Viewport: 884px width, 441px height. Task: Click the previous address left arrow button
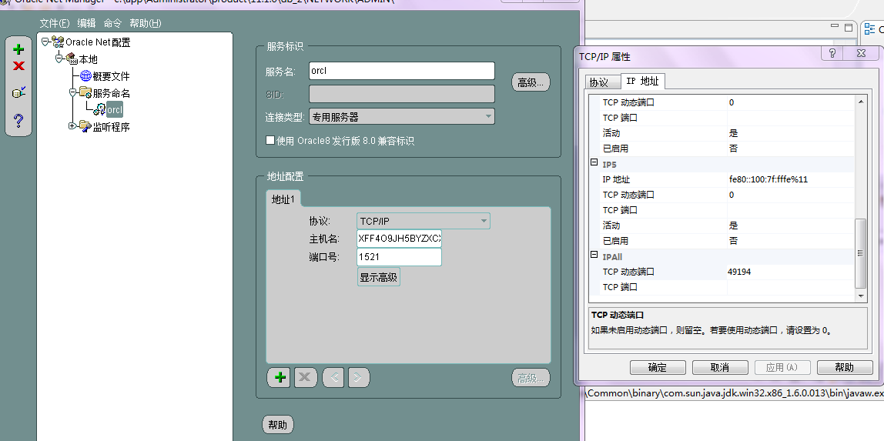(x=333, y=377)
